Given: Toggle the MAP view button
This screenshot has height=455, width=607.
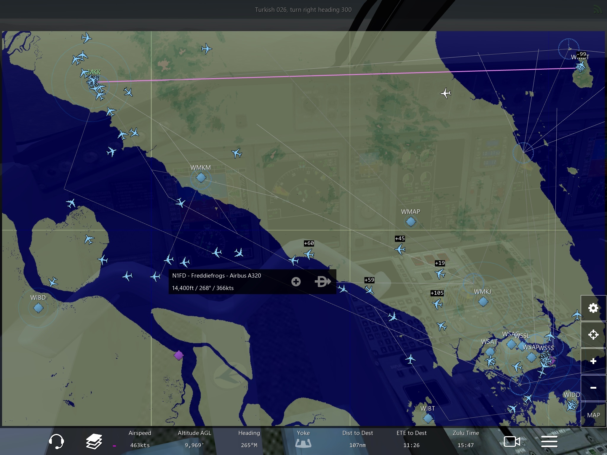Looking at the screenshot, I should point(593,415).
